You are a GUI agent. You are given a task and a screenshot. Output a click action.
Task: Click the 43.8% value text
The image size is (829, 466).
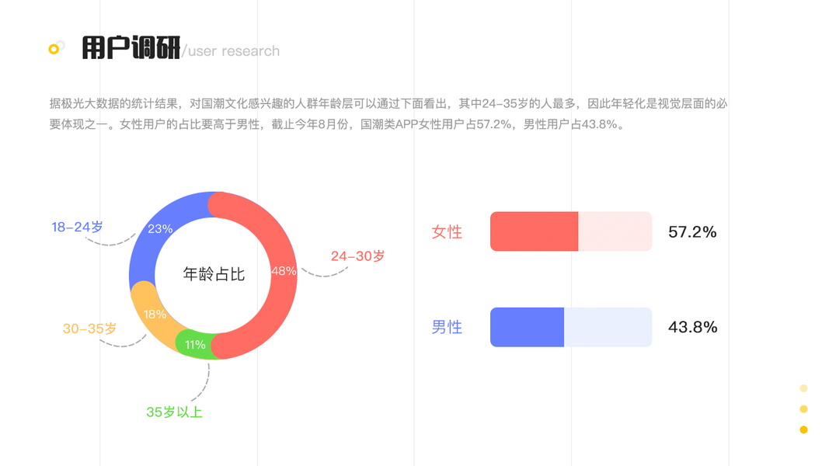692,328
